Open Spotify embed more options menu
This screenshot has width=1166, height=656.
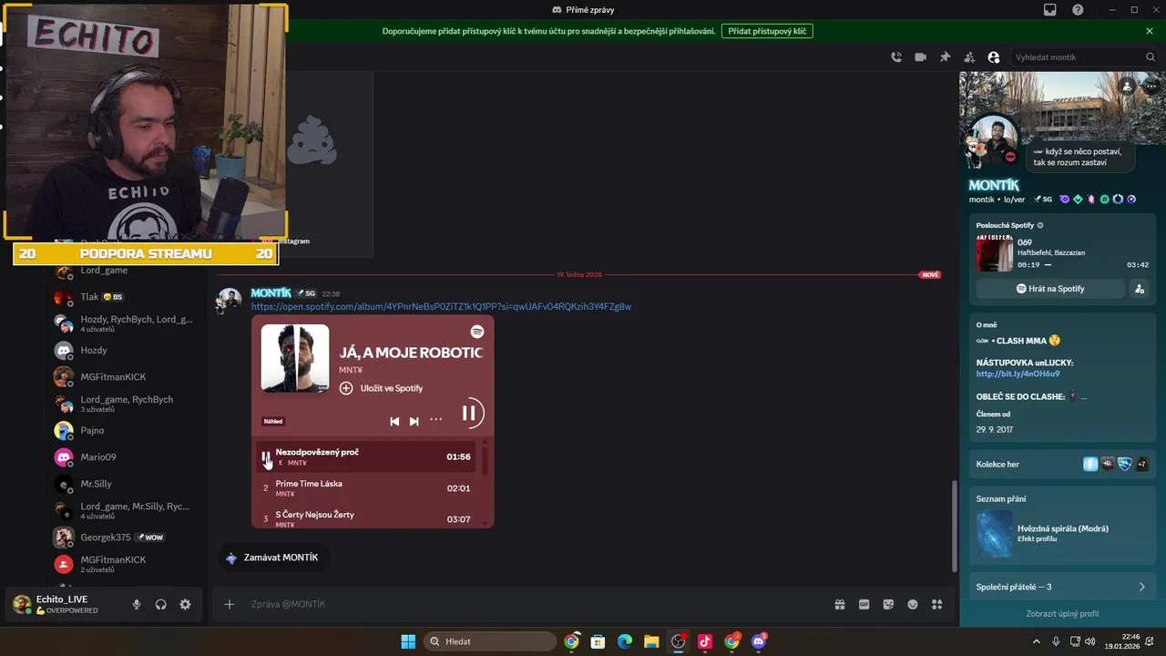click(435, 420)
